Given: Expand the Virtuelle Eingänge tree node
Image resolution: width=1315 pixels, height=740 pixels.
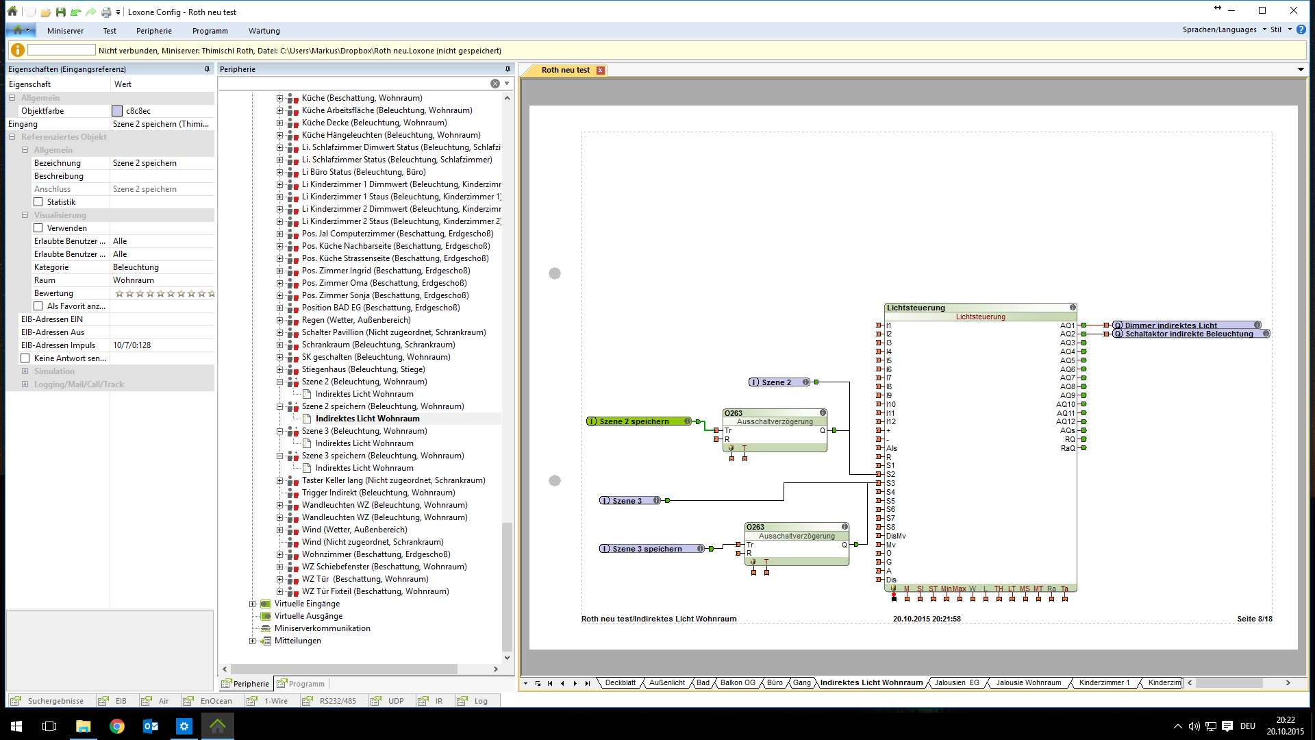Looking at the screenshot, I should 252,604.
